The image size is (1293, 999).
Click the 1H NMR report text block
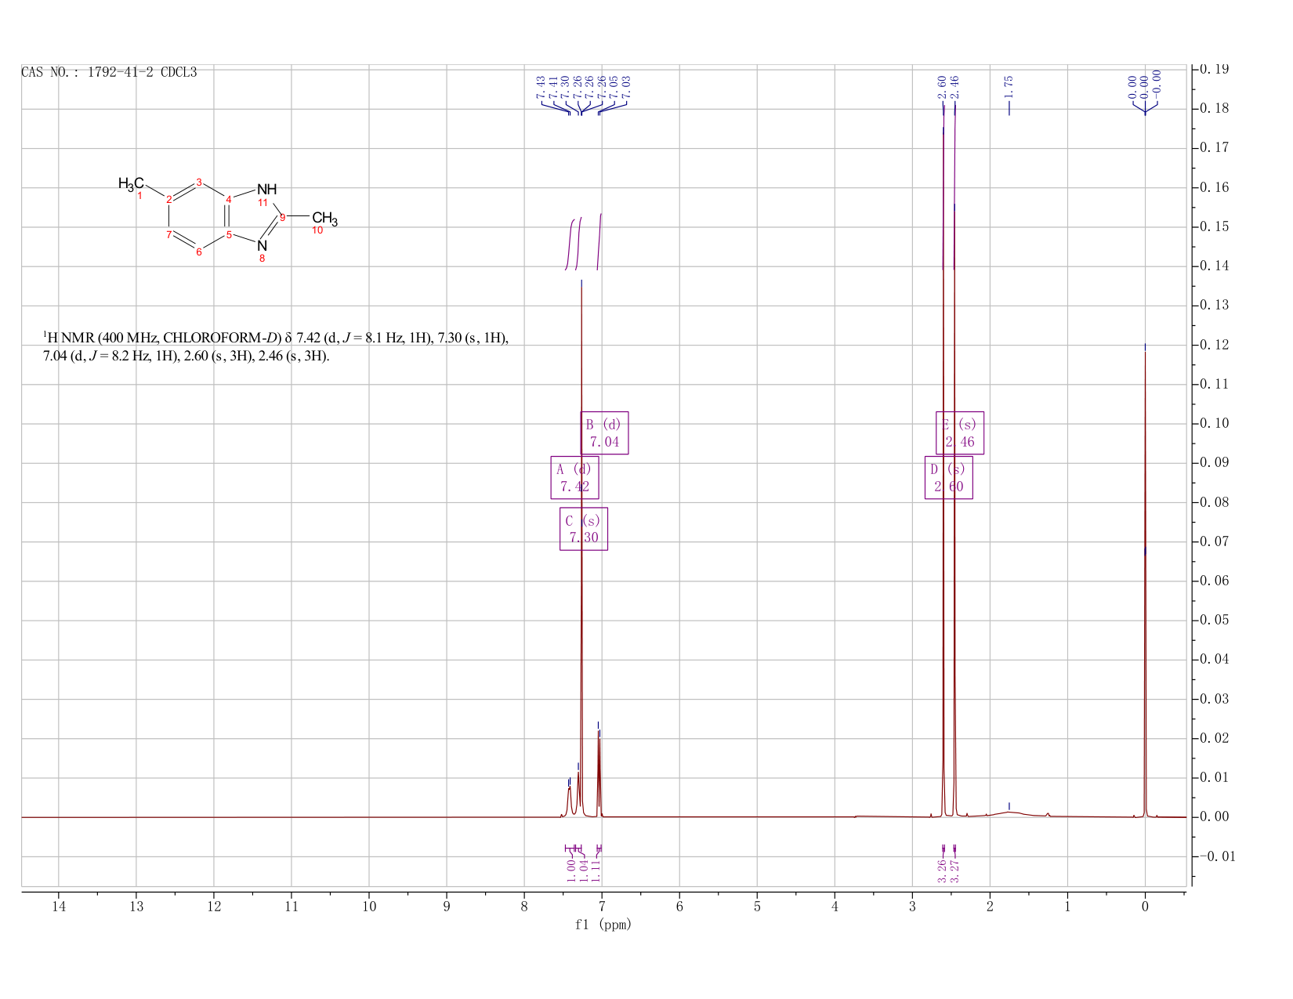(x=276, y=347)
